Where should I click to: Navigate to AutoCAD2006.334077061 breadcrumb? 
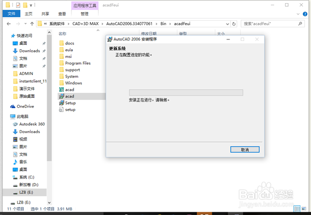[x=129, y=24]
